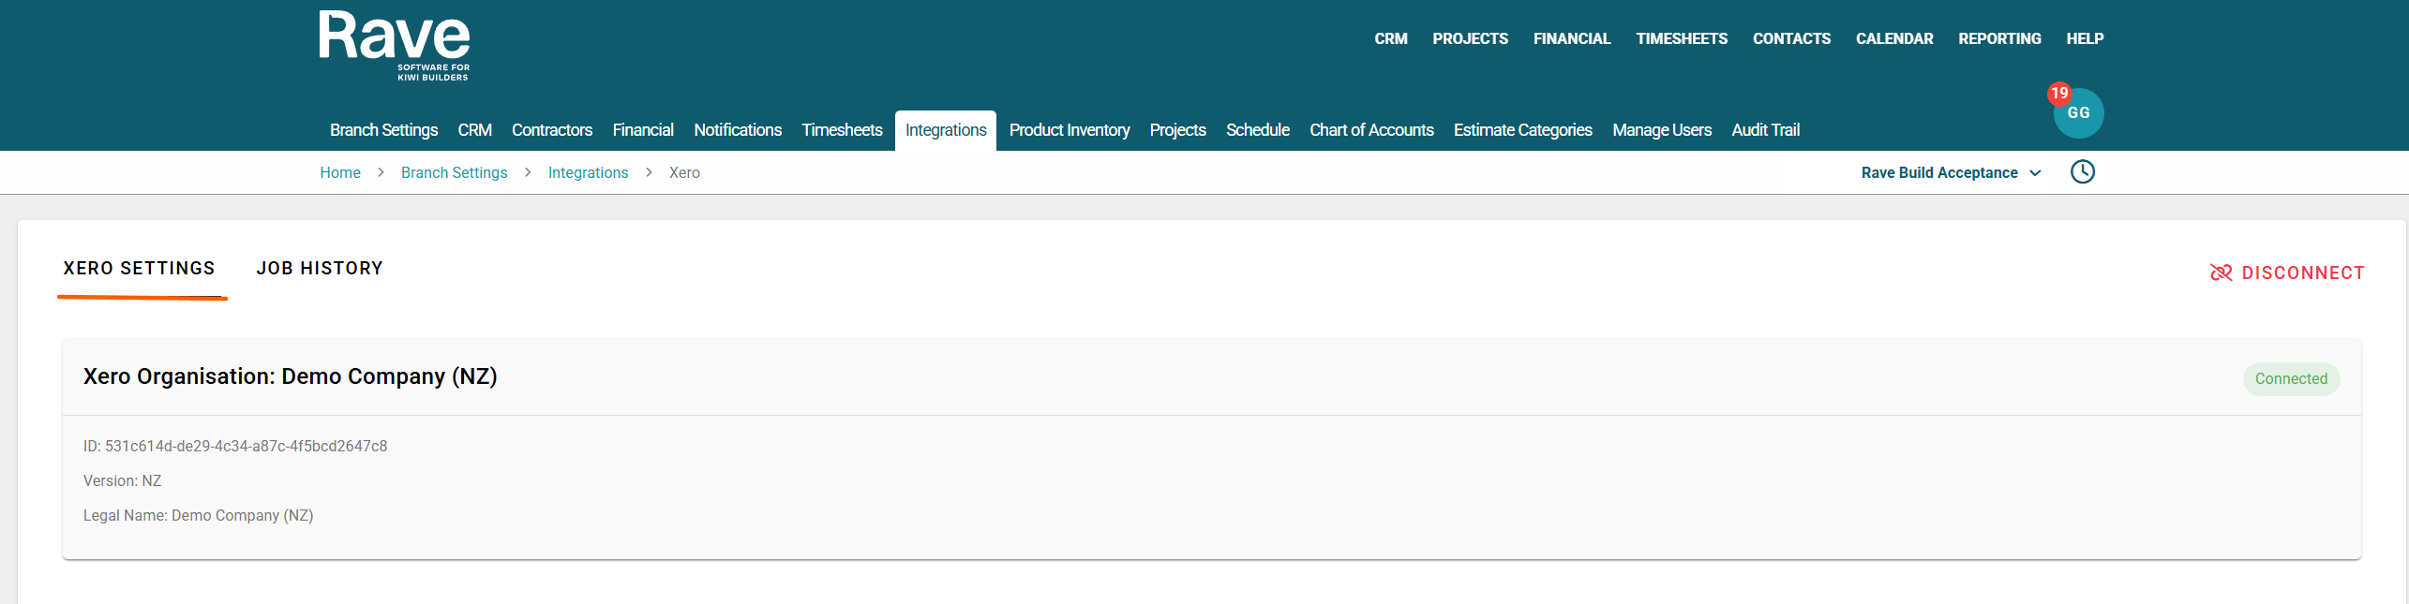Open the PROJECTS main menu
The image size is (2409, 604).
click(x=1470, y=38)
